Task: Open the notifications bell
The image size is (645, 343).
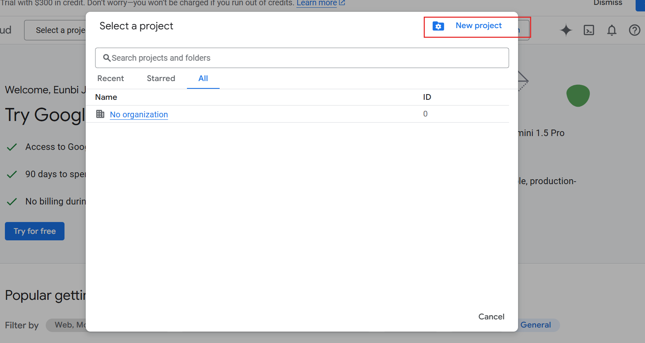Action: [x=612, y=30]
